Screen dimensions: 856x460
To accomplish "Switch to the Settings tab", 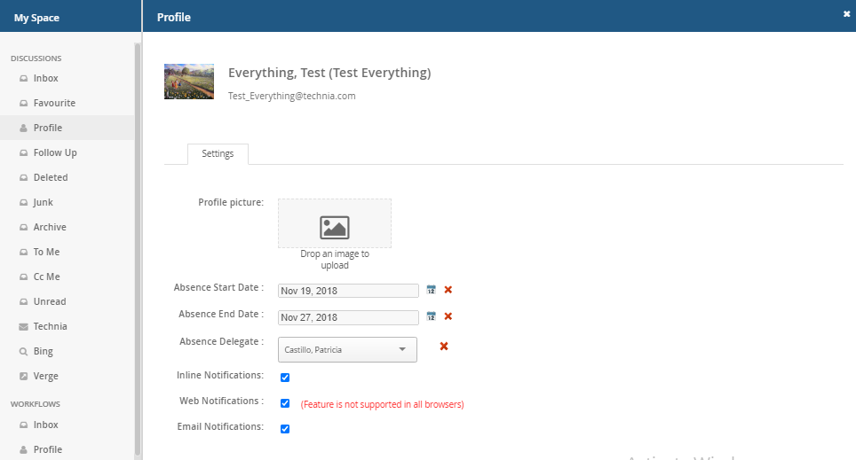I will (x=218, y=153).
